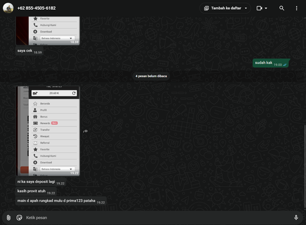Image resolution: width=306 pixels, height=225 pixels.
Task: Select the 'ni ka saya deposit lagi' message
Action: 40,182
